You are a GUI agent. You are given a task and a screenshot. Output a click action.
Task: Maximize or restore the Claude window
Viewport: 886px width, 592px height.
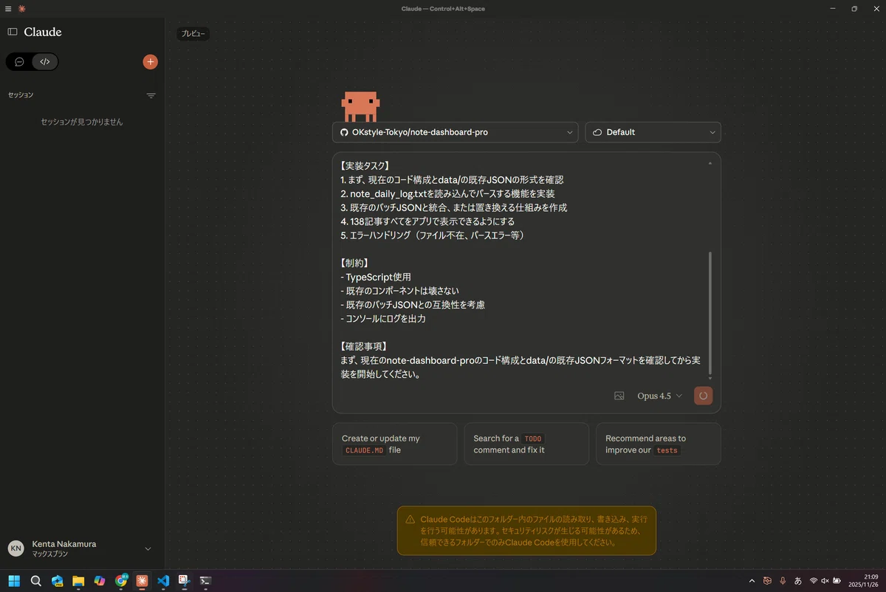854,8
